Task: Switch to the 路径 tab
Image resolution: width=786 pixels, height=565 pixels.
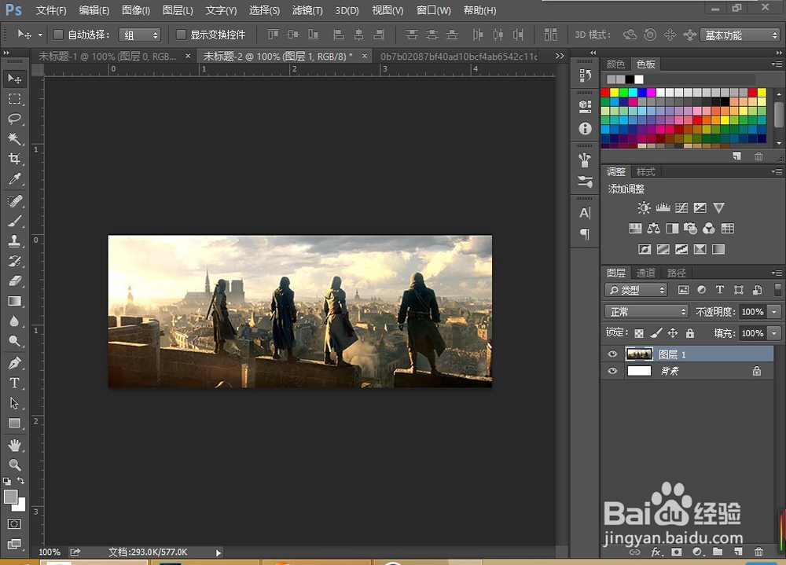Action: click(676, 273)
